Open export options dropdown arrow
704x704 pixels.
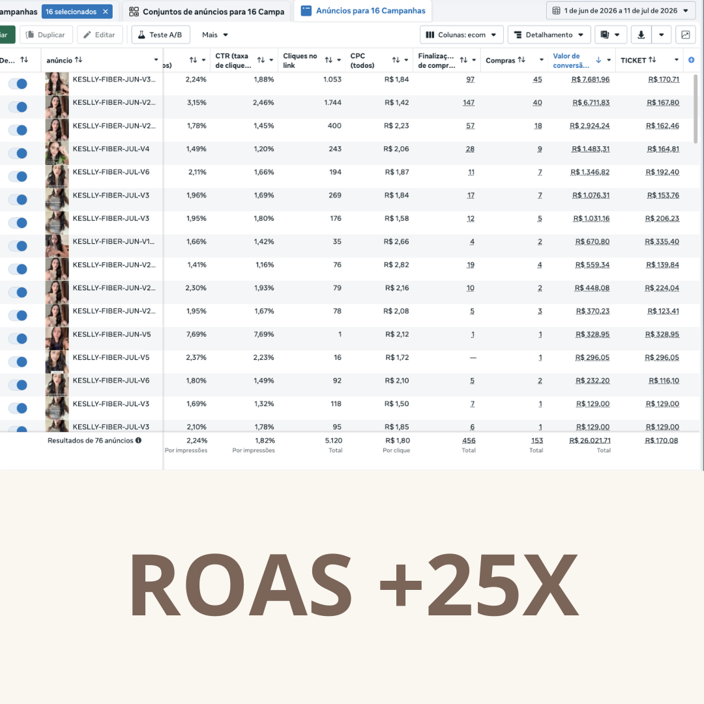tap(662, 35)
